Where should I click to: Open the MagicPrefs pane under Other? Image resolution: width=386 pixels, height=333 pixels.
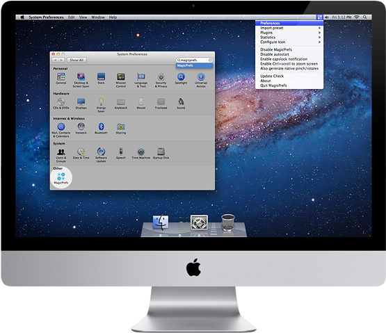tap(61, 178)
